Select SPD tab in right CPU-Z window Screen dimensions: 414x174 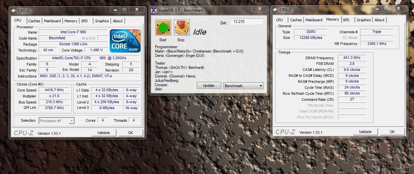pyautogui.click(x=346, y=20)
